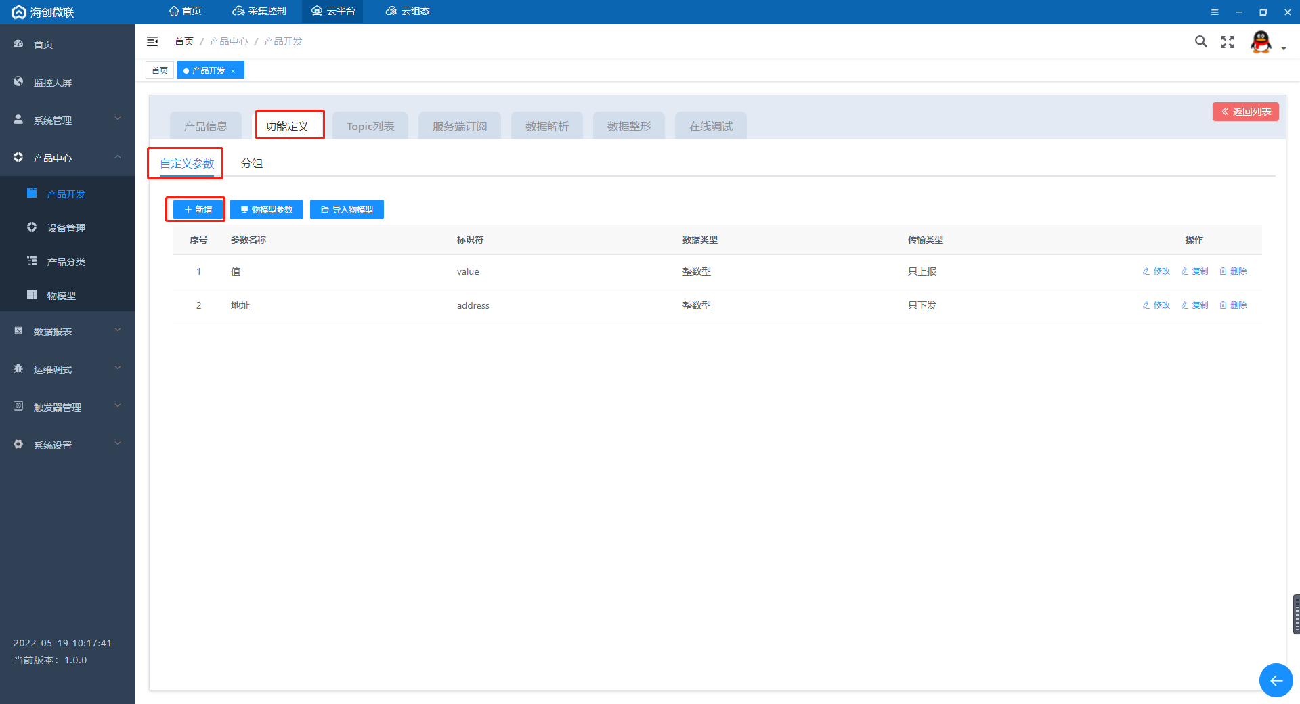The height and width of the screenshot is (704, 1300).
Task: Click the report icon beside 数据报表
Action: pyautogui.click(x=18, y=330)
